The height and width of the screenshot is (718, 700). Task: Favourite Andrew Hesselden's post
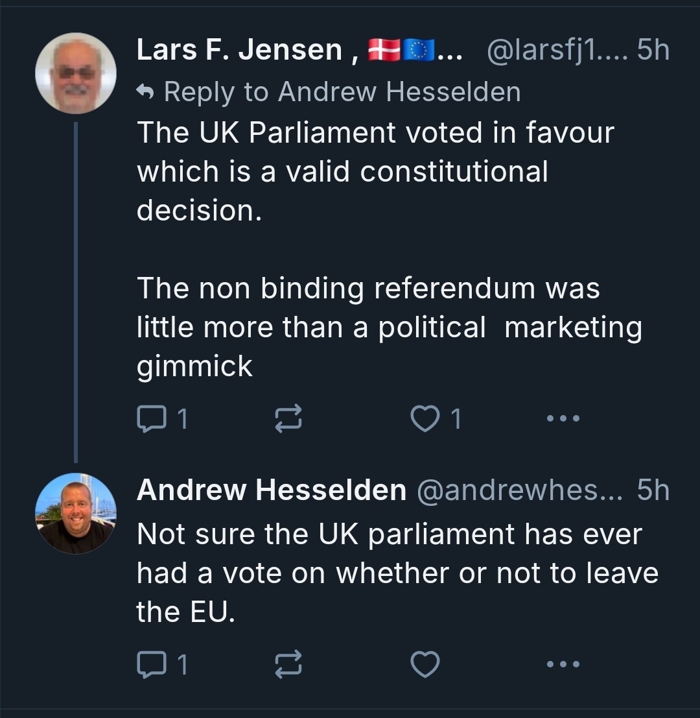425,664
